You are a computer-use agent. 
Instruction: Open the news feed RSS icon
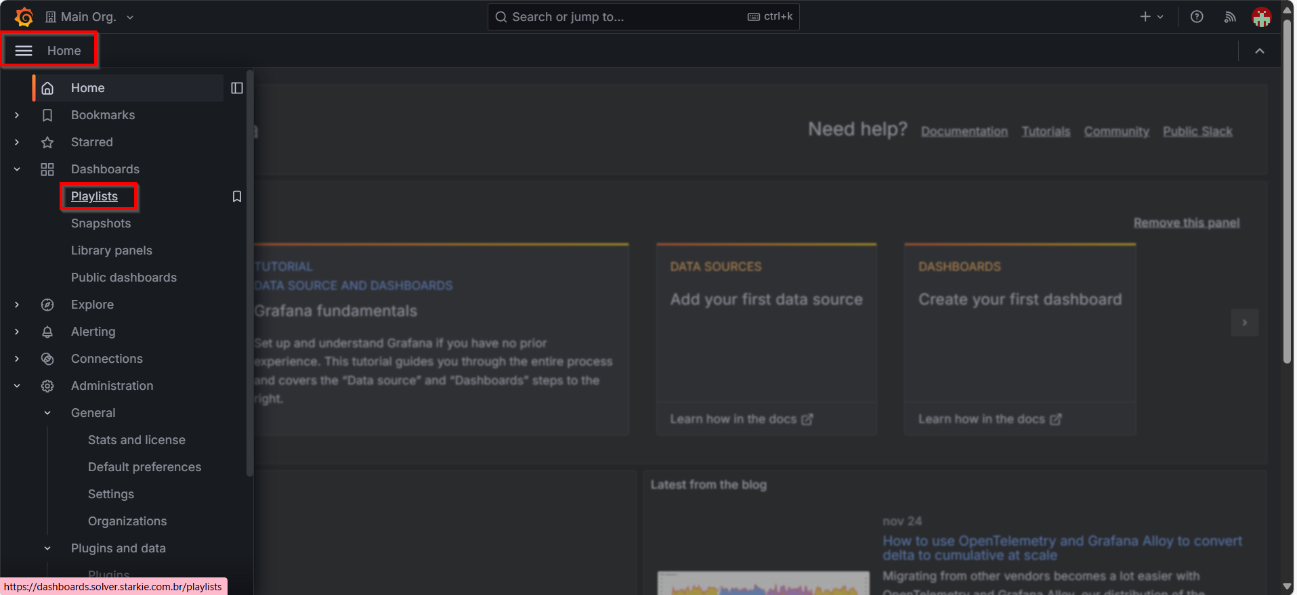[x=1230, y=17]
